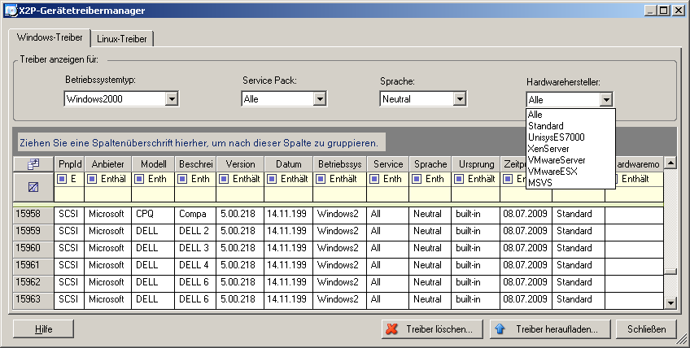Choose VMwareESX from the dropdown list
Image resolution: width=690 pixels, height=348 pixels.
point(570,172)
